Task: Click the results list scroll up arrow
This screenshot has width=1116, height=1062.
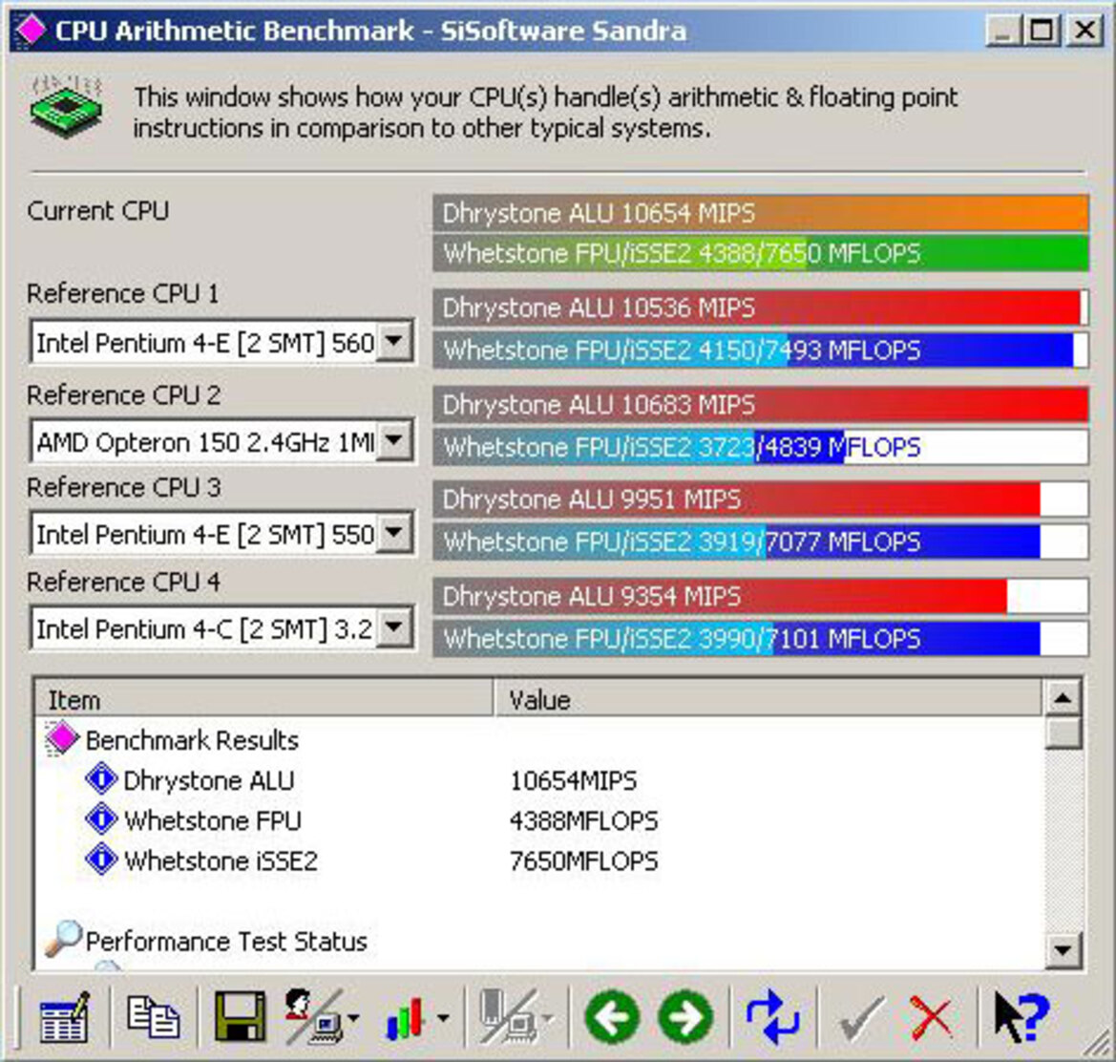Action: click(x=1064, y=698)
